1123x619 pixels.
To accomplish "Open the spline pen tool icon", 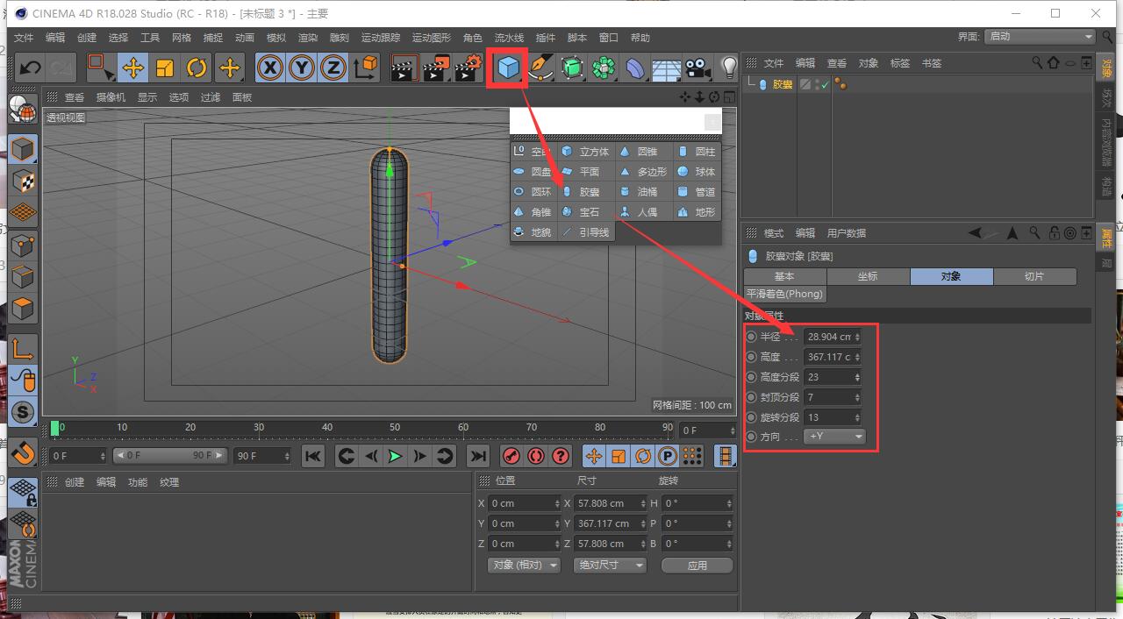I will (540, 68).
